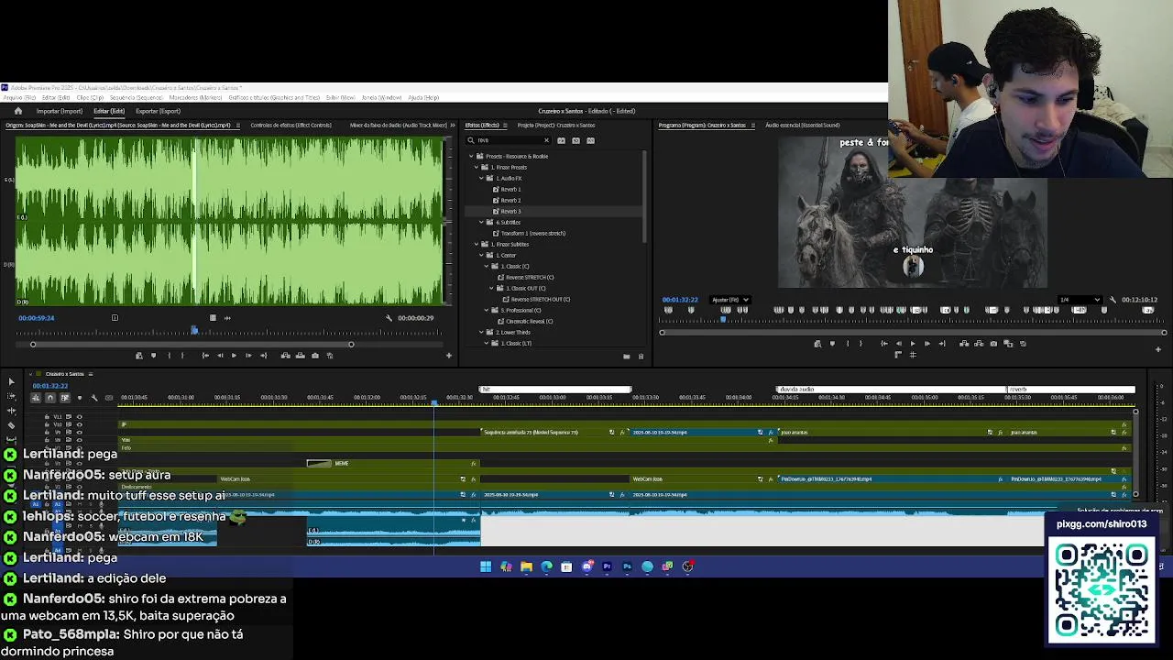Step forward one frame in Source monitor
This screenshot has width=1173, height=660.
[x=248, y=356]
